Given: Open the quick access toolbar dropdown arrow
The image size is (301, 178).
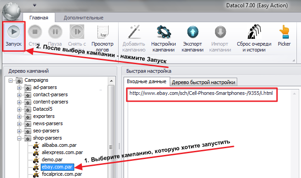Looking at the screenshot, I should coord(34,5).
